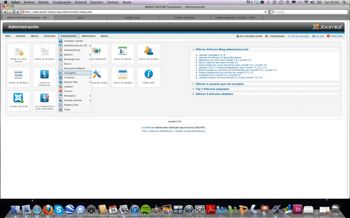Open Banners submenu entry
The width and height of the screenshot is (350, 218).
75,55
